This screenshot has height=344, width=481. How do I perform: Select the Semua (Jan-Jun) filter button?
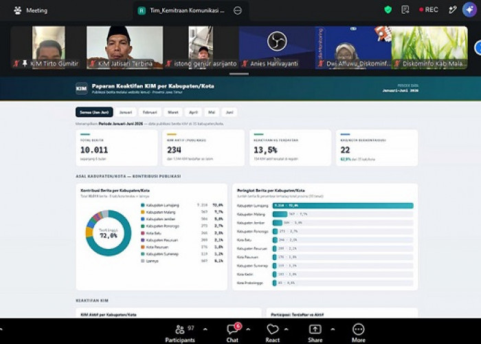(94, 112)
